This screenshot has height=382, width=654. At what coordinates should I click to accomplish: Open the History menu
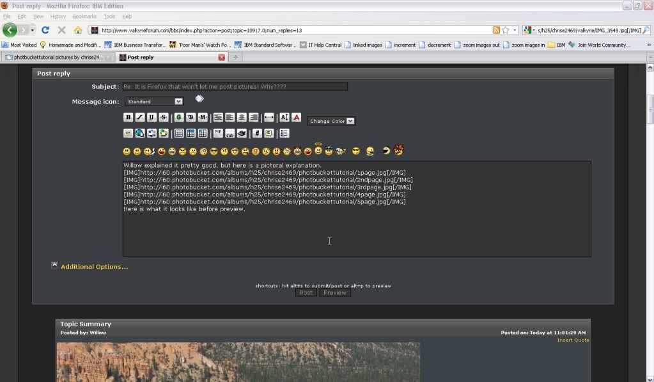point(58,17)
